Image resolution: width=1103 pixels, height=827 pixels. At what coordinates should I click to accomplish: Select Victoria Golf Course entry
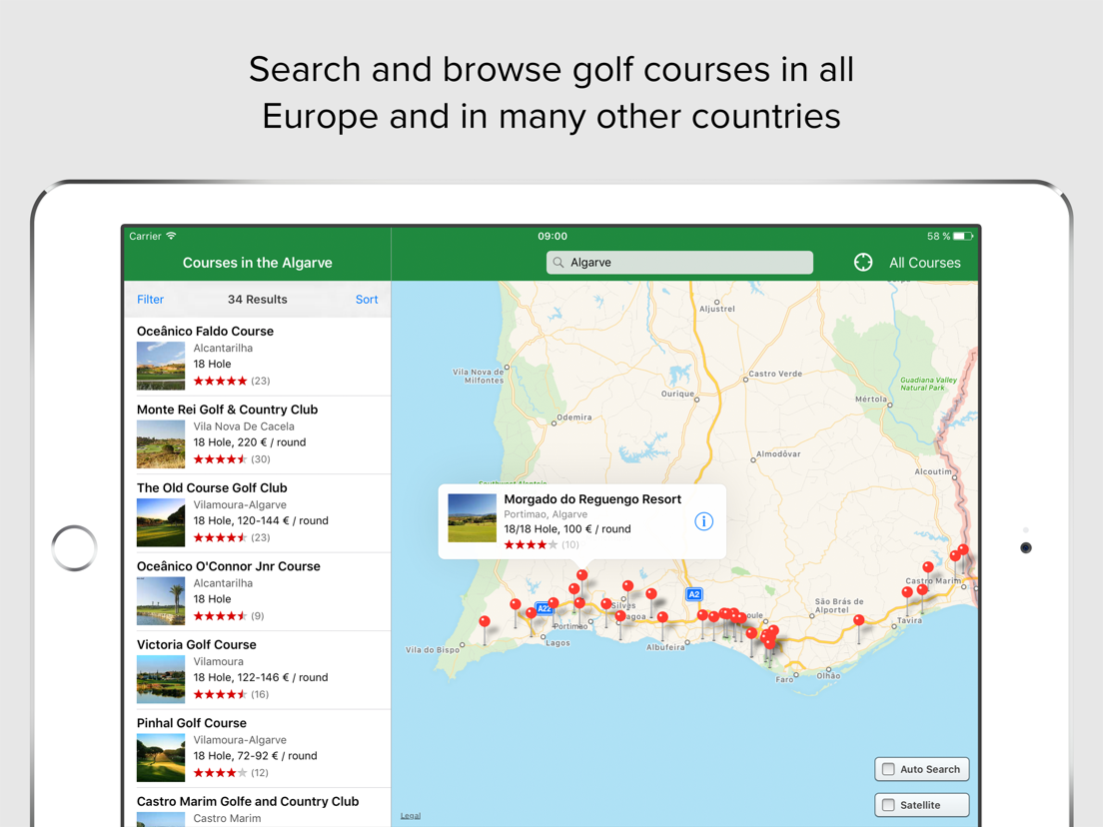point(258,670)
